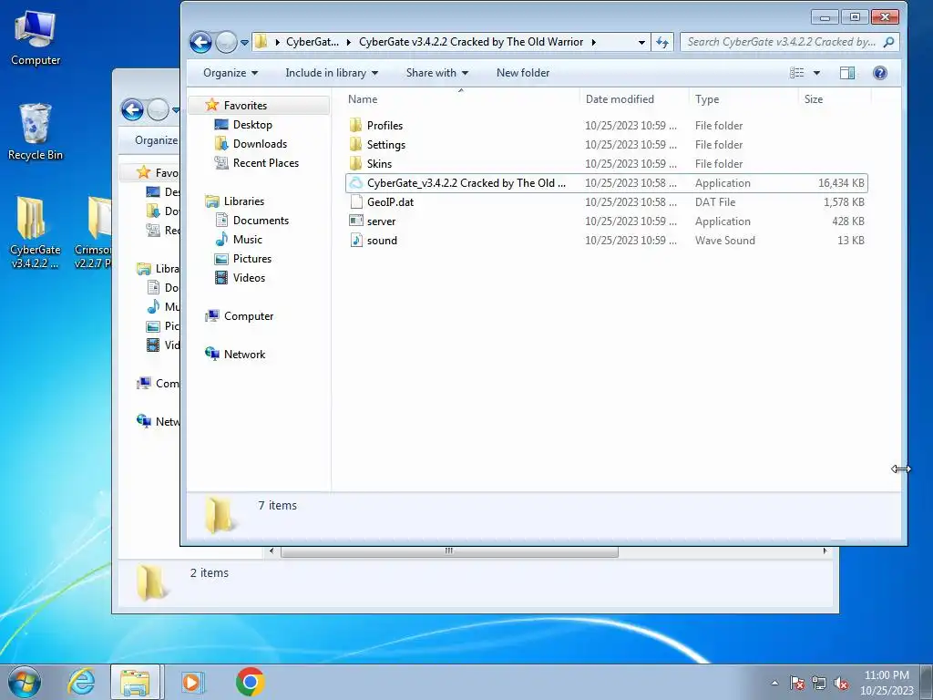Select the Music library

click(x=247, y=240)
